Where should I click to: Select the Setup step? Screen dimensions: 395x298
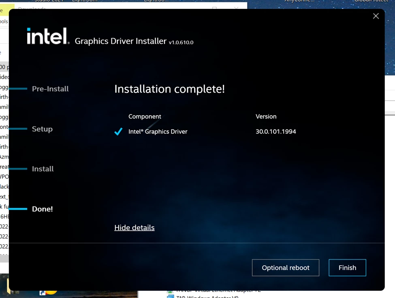point(42,129)
